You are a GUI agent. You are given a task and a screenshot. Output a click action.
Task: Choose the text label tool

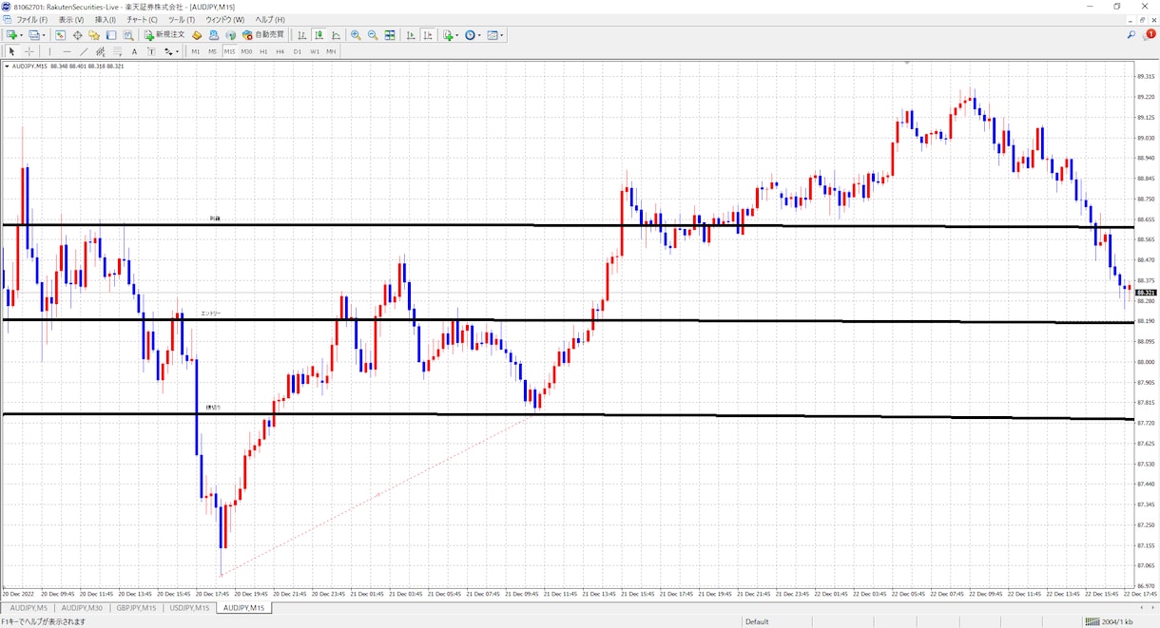click(x=150, y=51)
